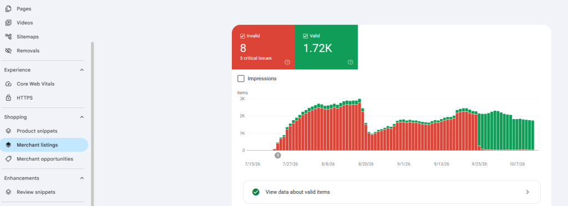
Task: Click the Review snippets layers icon
Action: [8, 192]
